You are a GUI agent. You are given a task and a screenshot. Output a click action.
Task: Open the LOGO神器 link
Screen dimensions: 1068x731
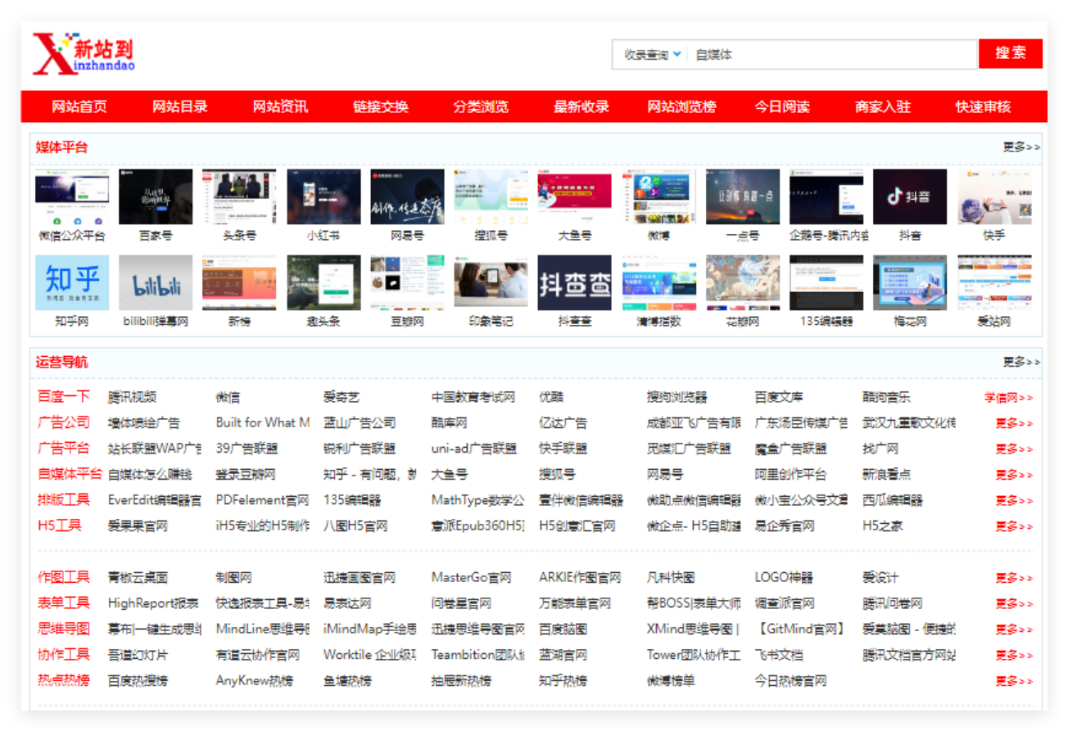pyautogui.click(x=784, y=577)
